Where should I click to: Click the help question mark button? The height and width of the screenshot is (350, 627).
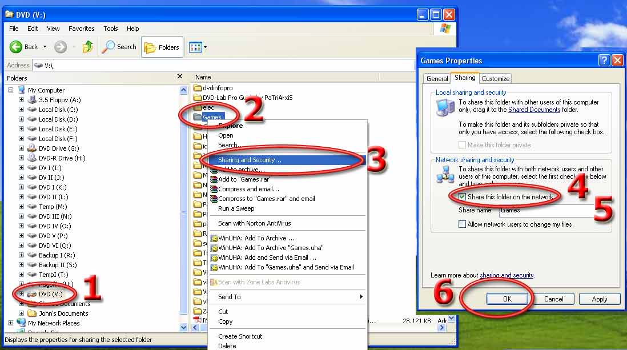click(604, 61)
